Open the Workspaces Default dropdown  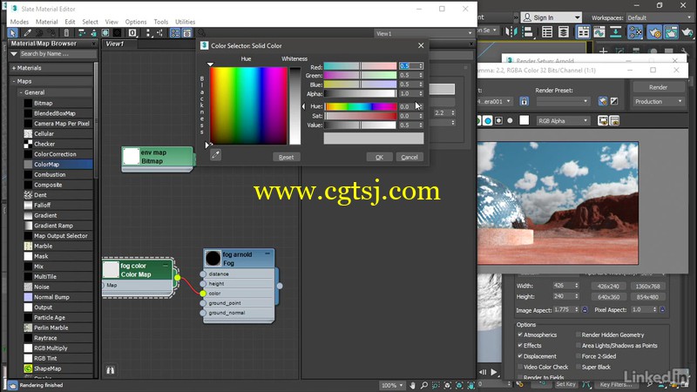click(x=660, y=17)
